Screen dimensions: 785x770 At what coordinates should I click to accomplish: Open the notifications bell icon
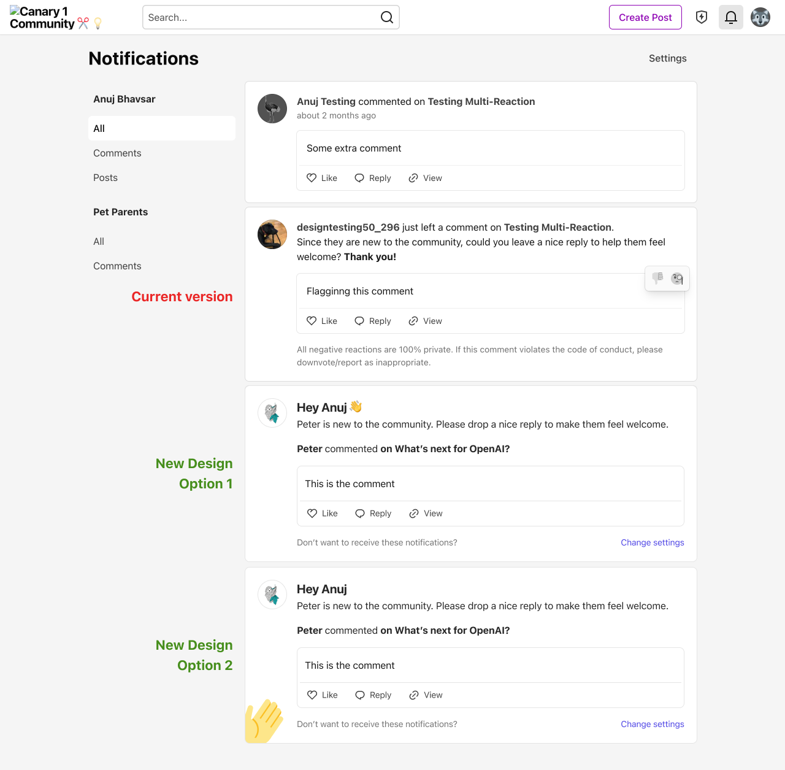730,17
